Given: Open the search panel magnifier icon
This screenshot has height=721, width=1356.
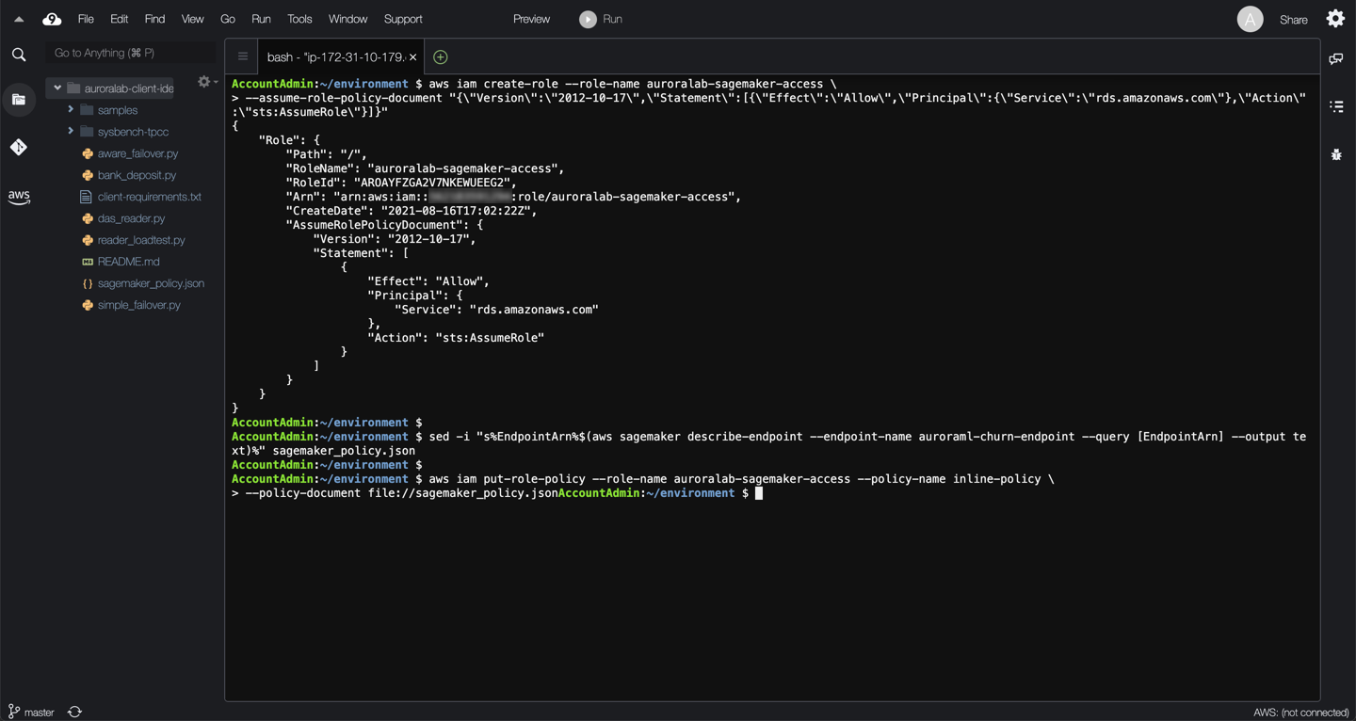Looking at the screenshot, I should [19, 55].
